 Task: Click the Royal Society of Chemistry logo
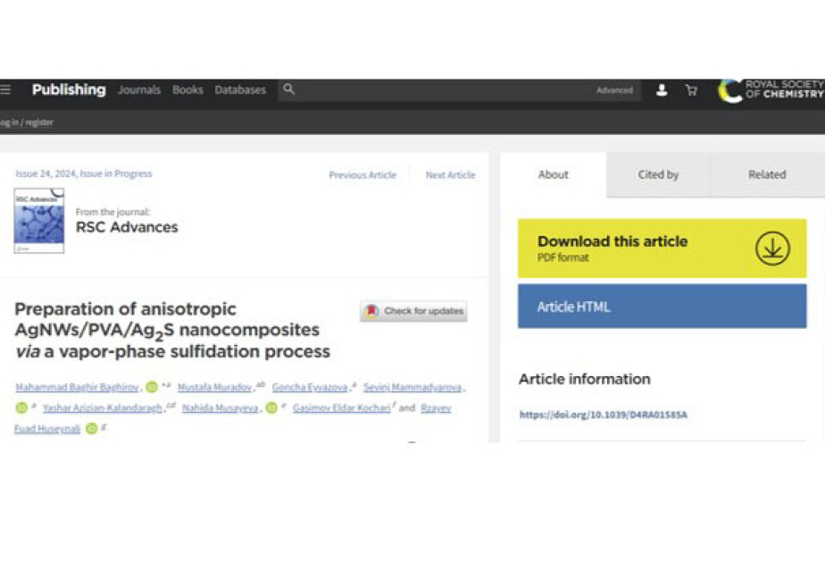click(x=771, y=90)
